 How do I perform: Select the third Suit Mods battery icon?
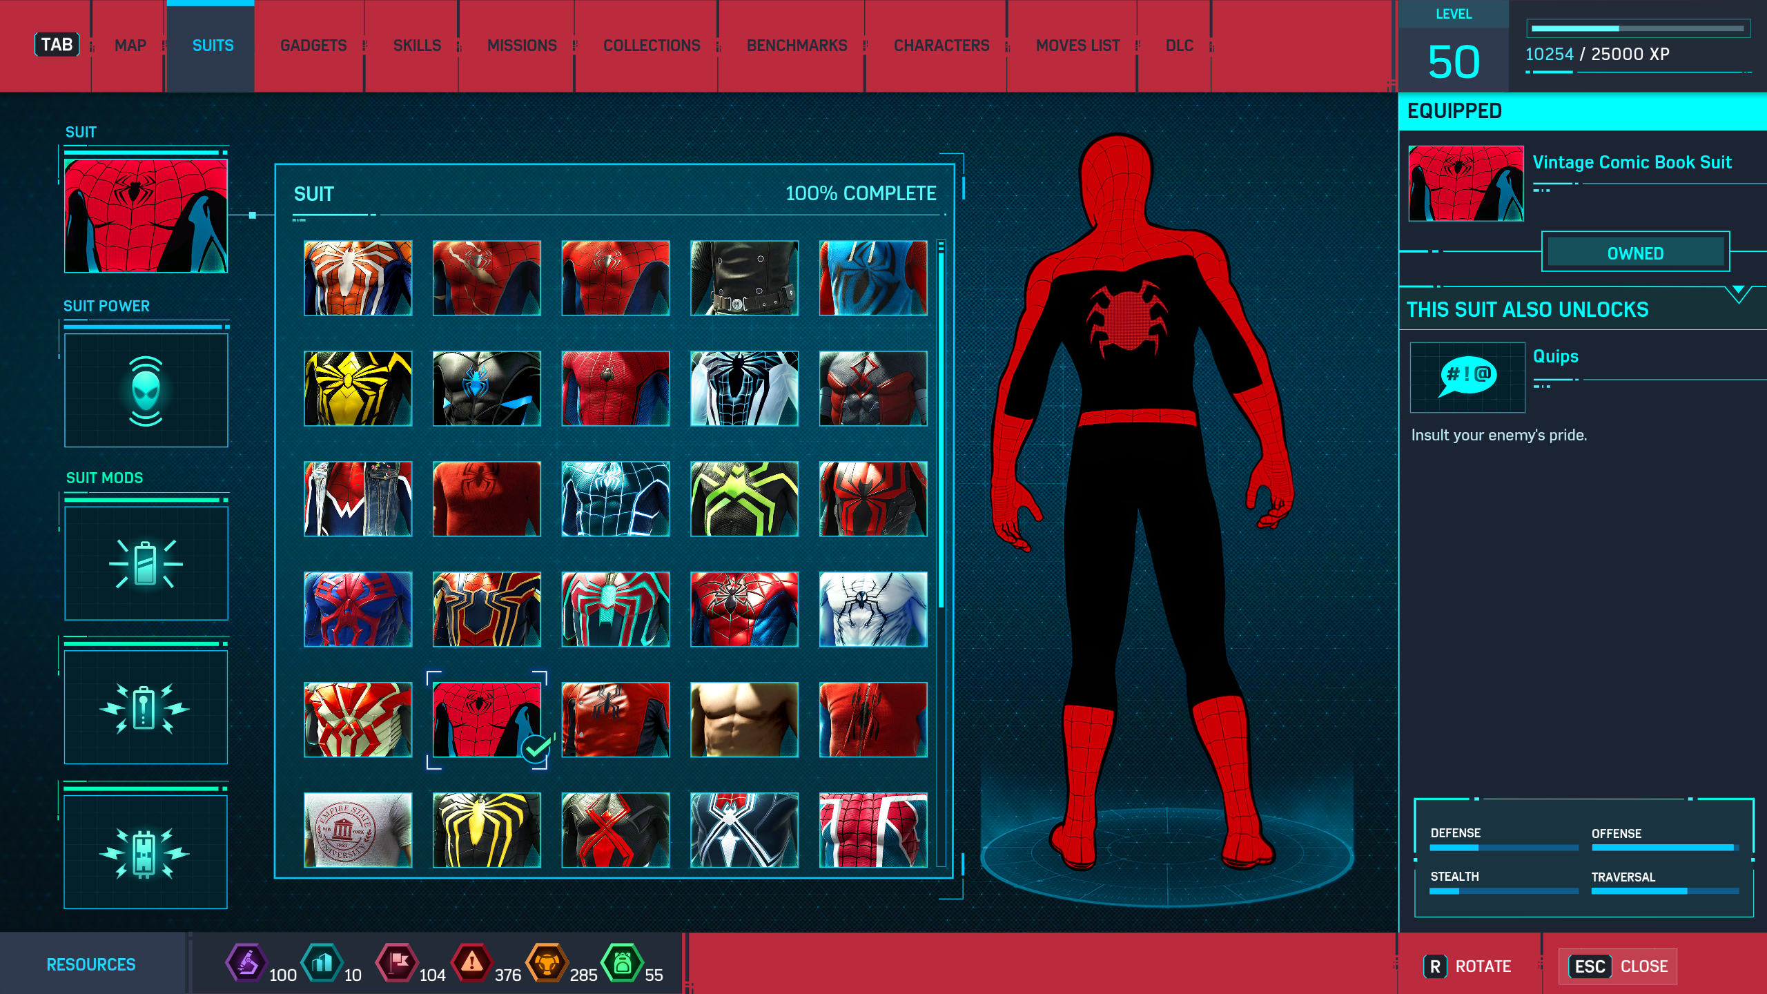tap(146, 852)
